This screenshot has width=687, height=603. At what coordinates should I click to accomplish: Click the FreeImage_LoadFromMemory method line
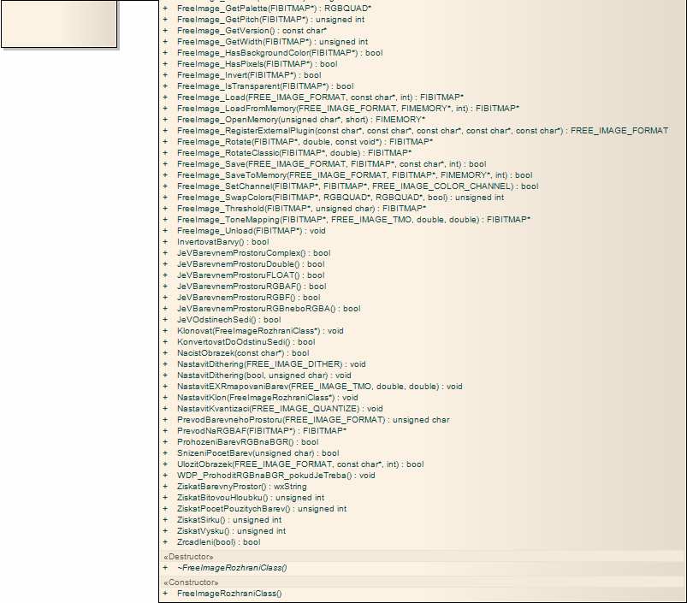pos(348,109)
